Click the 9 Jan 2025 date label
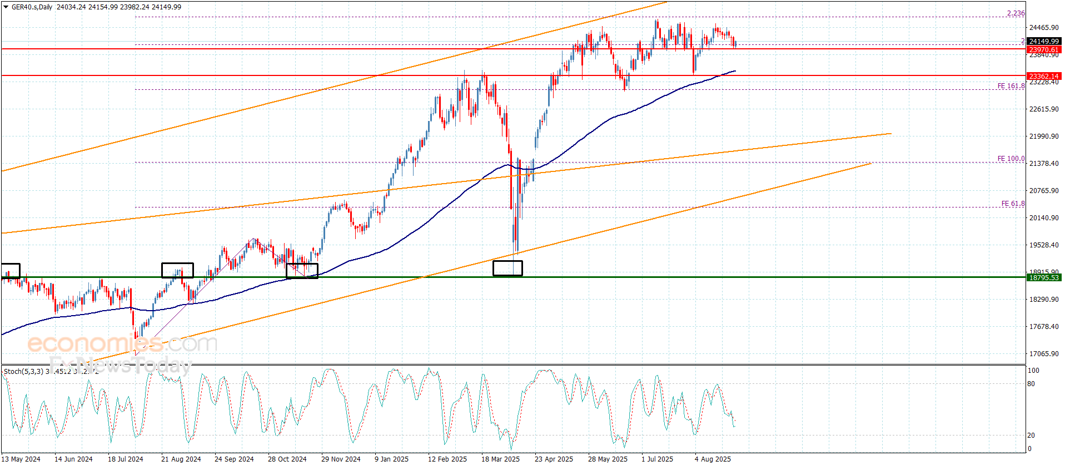The height and width of the screenshot is (466, 1065). click(391, 459)
